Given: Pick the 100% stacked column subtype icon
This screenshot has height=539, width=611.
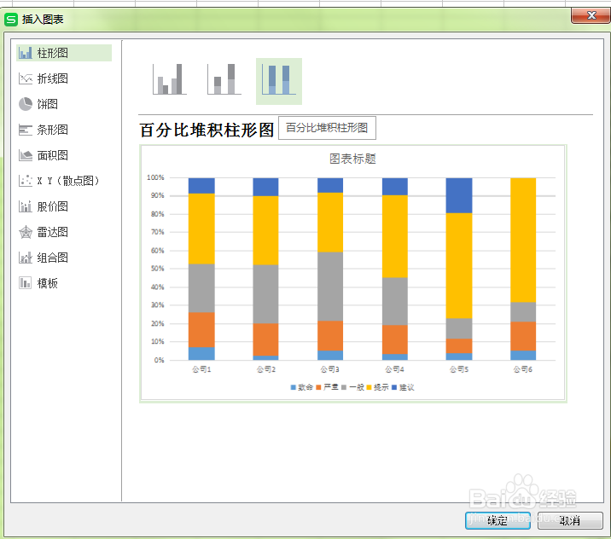Looking at the screenshot, I should (x=279, y=81).
